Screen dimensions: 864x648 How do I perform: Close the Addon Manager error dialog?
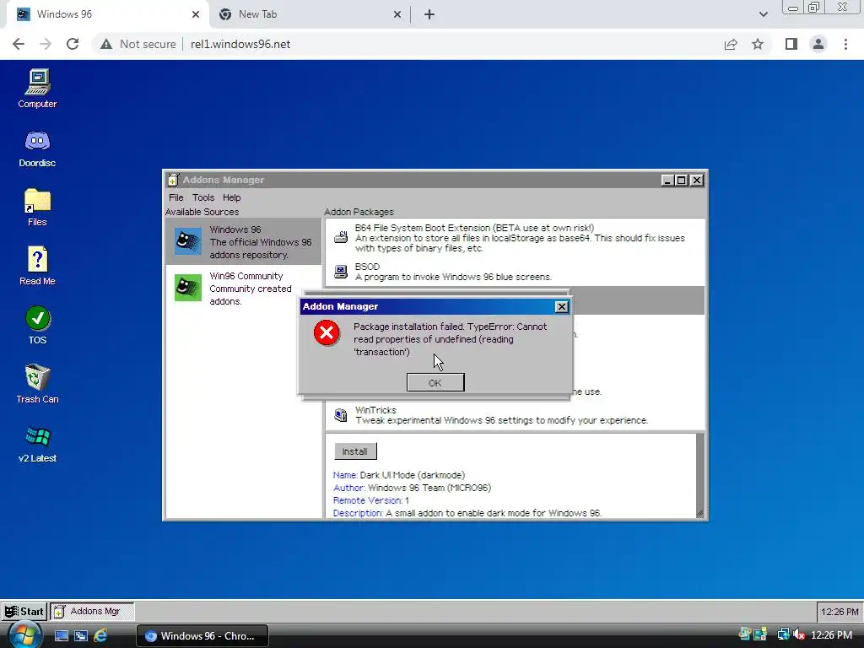(561, 307)
